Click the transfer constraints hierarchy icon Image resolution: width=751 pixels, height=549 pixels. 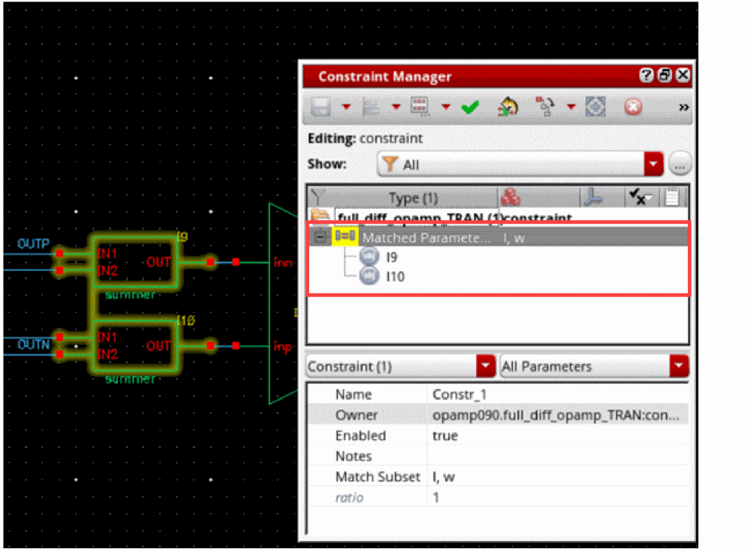pos(544,107)
